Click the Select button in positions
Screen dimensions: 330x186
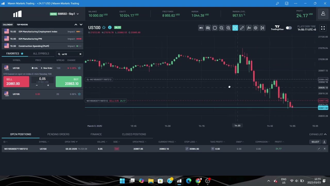(x=315, y=142)
